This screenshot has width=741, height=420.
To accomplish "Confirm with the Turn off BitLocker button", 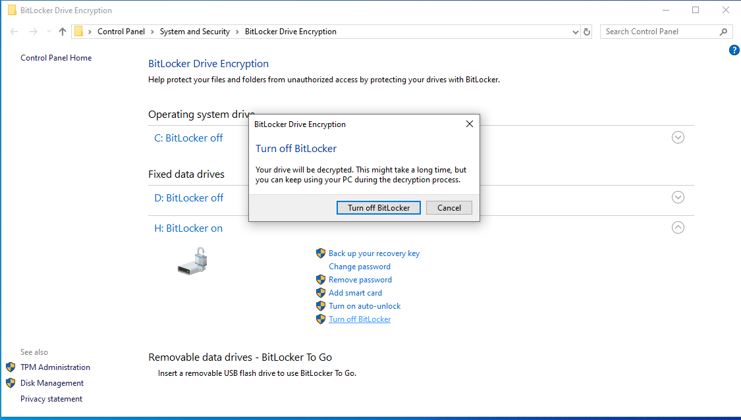I will click(379, 208).
